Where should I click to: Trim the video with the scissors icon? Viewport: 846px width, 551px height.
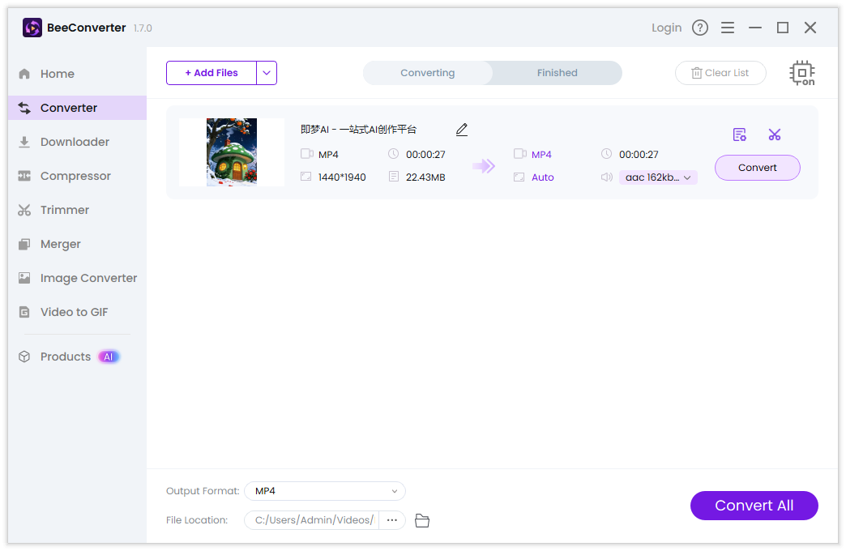tap(775, 134)
